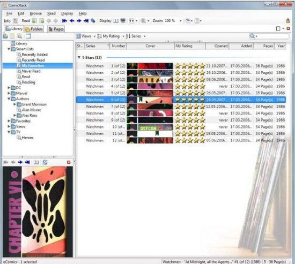Open the File menu
The width and height of the screenshot is (295, 264).
coord(9,13)
